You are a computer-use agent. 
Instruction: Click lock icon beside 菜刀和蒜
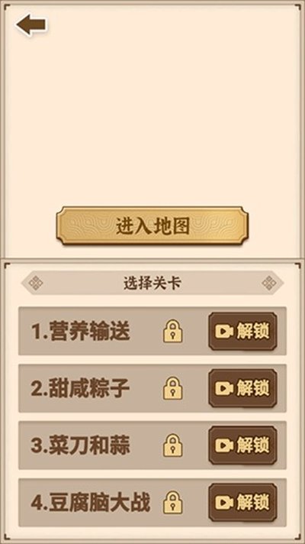(x=173, y=445)
